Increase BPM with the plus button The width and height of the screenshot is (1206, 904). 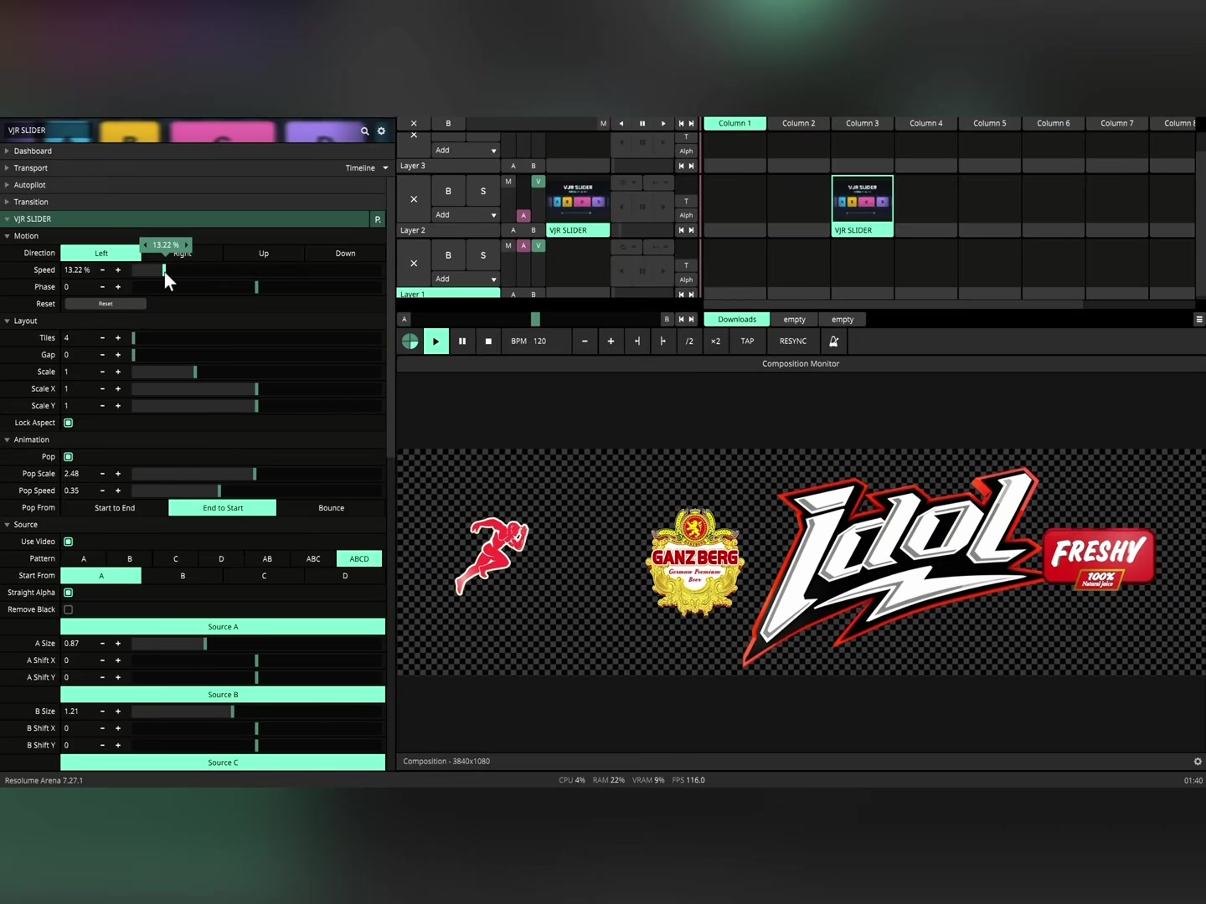point(611,342)
